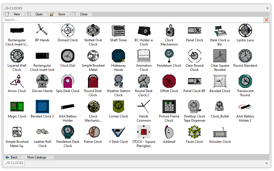Image resolution: width=274 pixels, height=171 pixels.
Task: Select the Flame Clock item
Action: [93, 132]
